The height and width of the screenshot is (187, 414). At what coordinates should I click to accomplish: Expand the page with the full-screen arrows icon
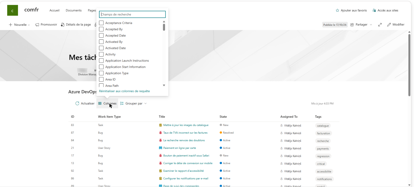(380, 24)
